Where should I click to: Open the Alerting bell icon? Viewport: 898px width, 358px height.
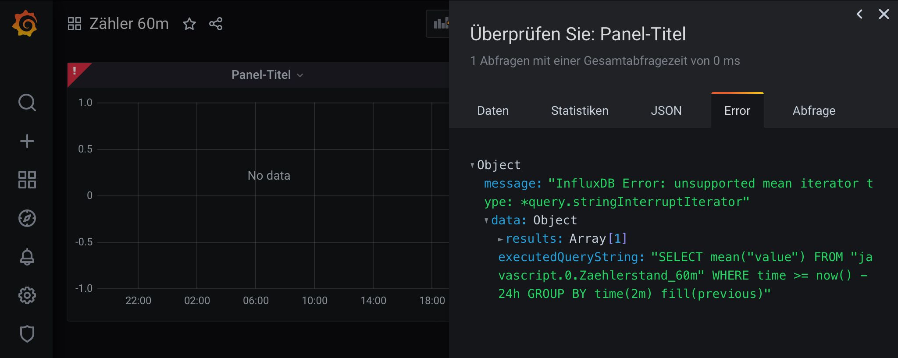click(27, 257)
